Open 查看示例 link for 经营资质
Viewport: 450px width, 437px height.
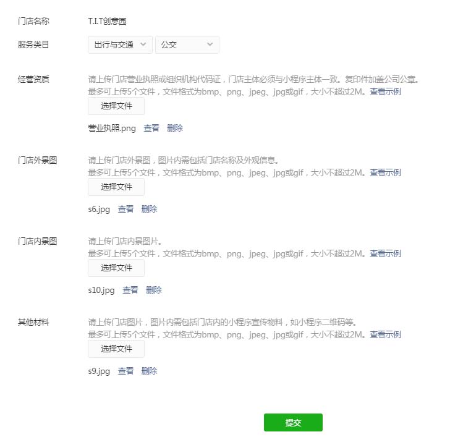pyautogui.click(x=385, y=92)
